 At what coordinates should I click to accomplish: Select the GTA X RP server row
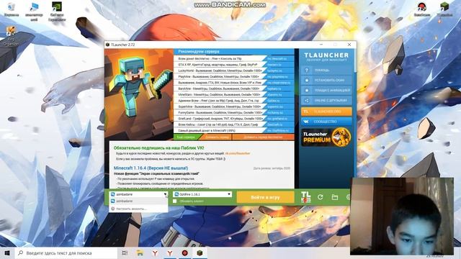[233, 65]
